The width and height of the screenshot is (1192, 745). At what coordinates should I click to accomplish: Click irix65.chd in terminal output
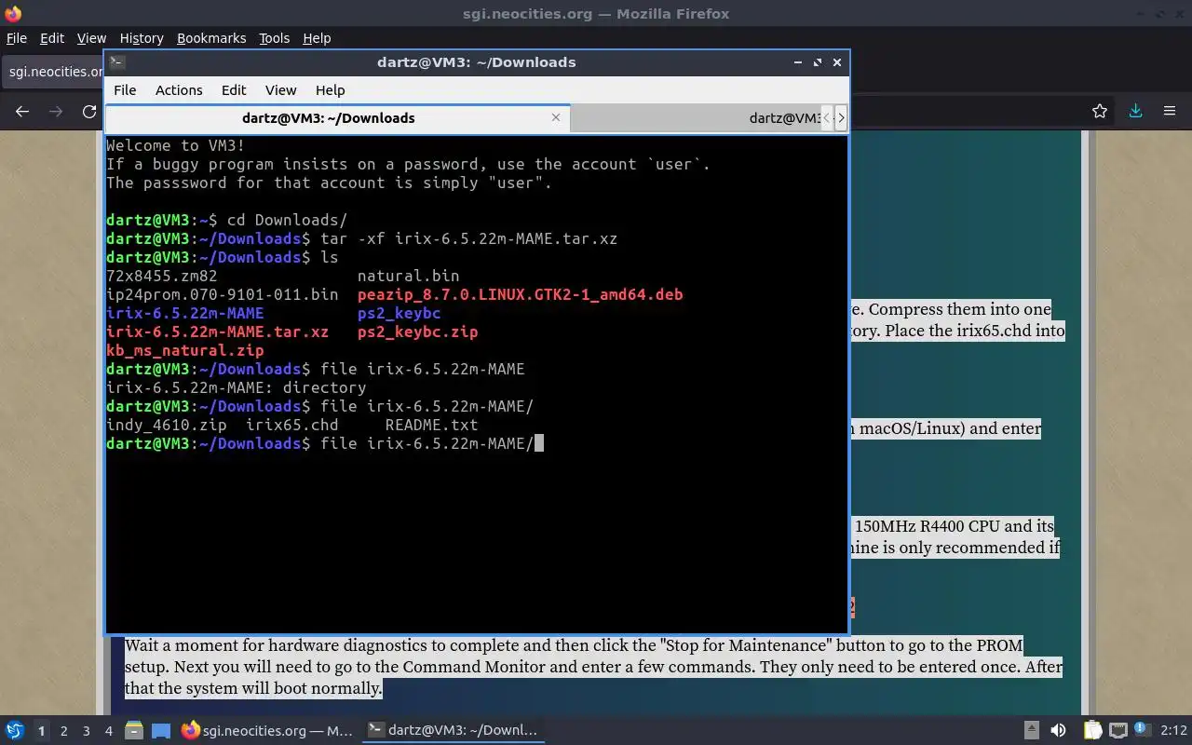(x=291, y=425)
